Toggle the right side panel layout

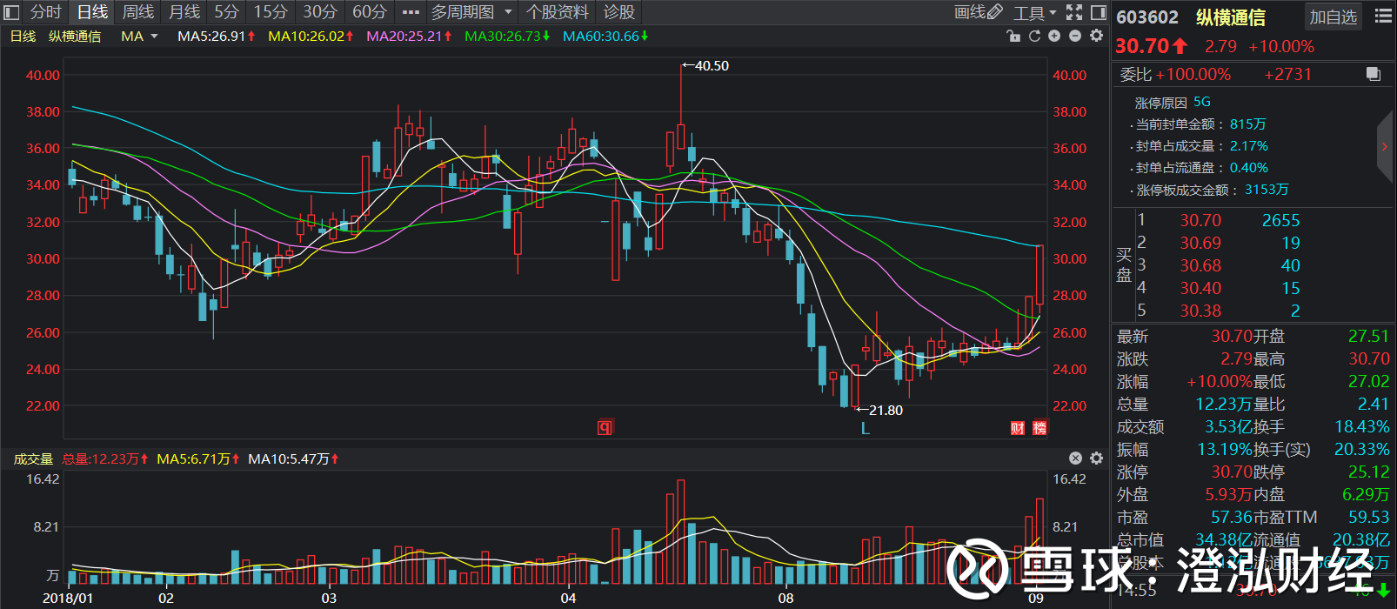(1099, 12)
